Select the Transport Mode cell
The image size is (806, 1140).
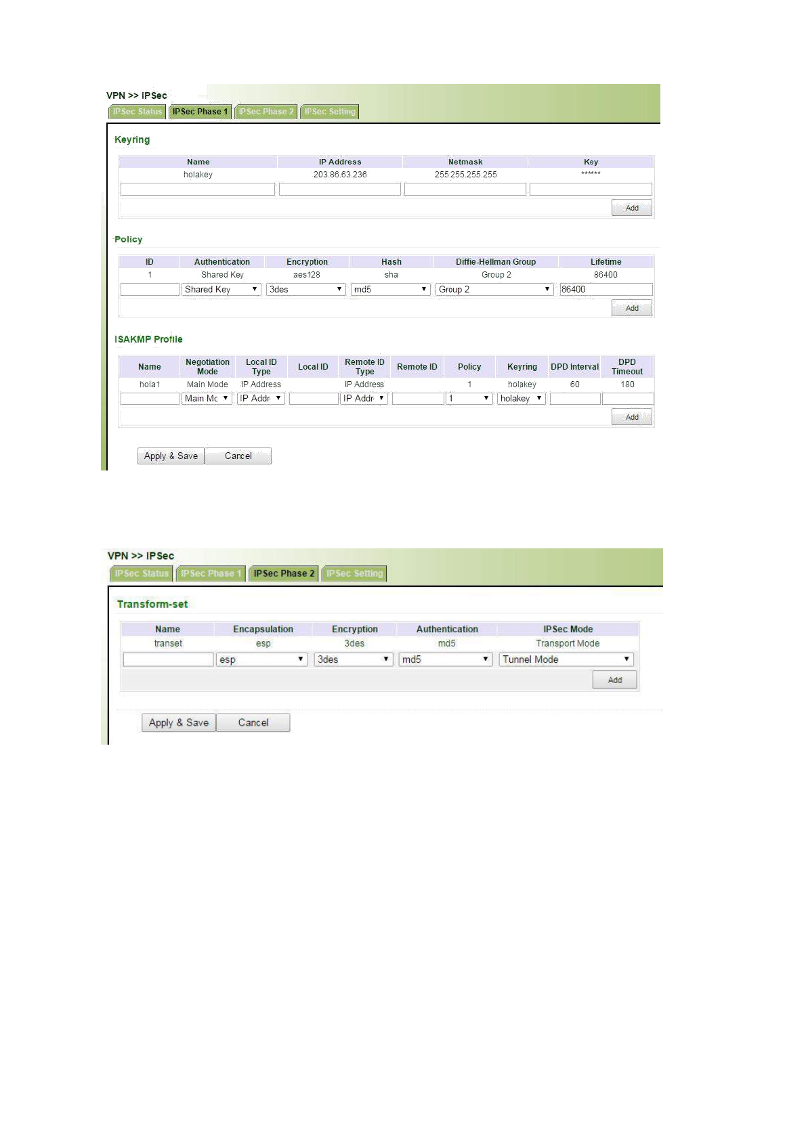(568, 644)
